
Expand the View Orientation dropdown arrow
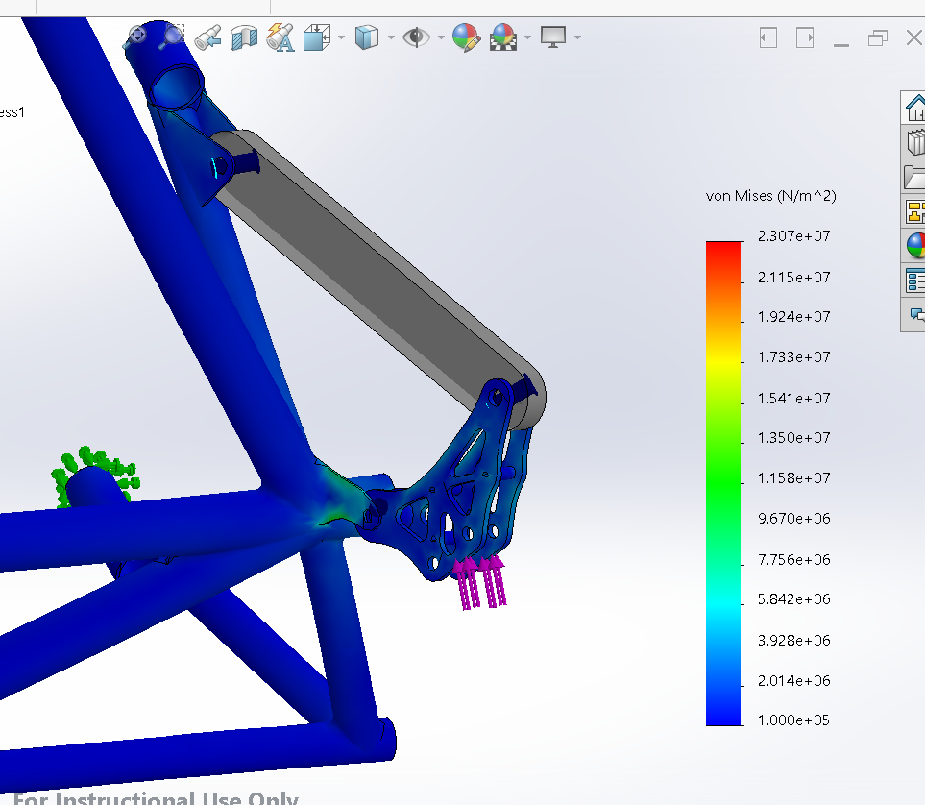point(341,38)
